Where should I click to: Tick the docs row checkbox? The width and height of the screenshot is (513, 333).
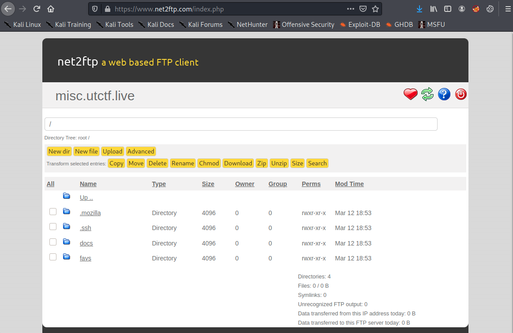[x=52, y=242]
